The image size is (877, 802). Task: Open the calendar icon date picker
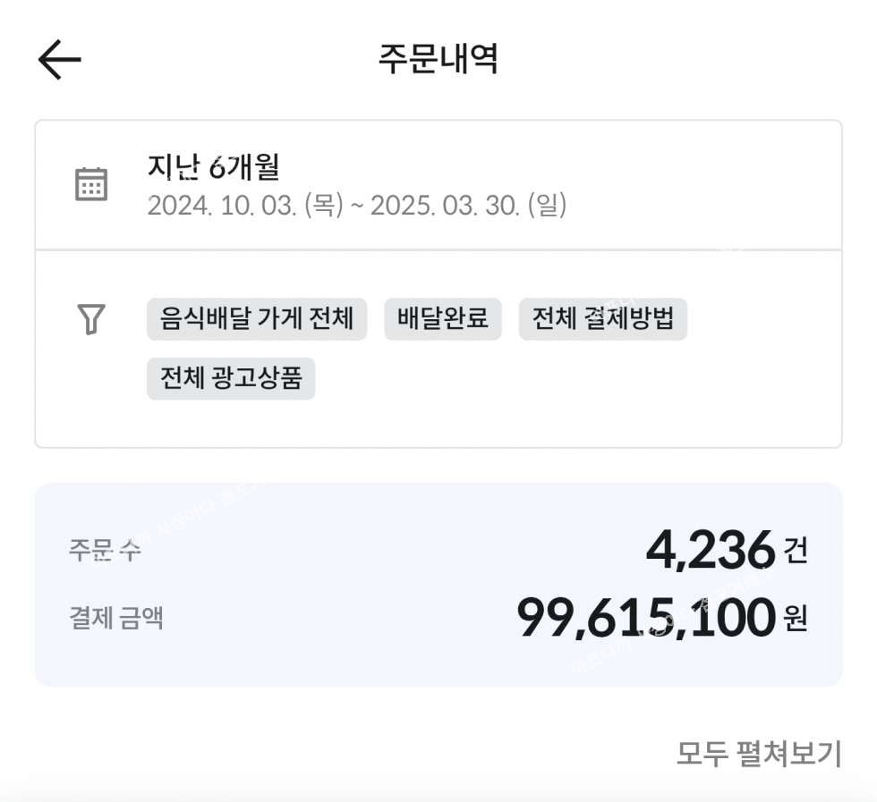tap(91, 184)
